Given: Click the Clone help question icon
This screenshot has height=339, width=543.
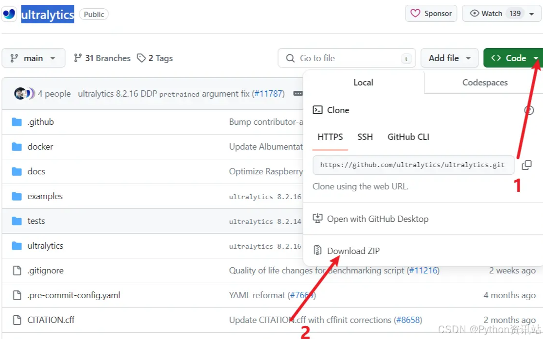Looking at the screenshot, I should pyautogui.click(x=529, y=110).
